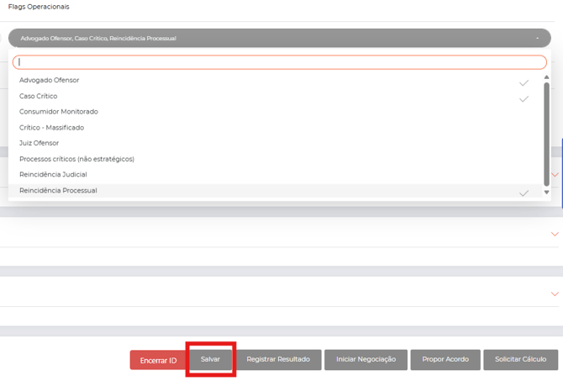Viewport: 563px width, 381px height.
Task: Click the scrollbar up arrow in flags list
Action: coord(546,77)
